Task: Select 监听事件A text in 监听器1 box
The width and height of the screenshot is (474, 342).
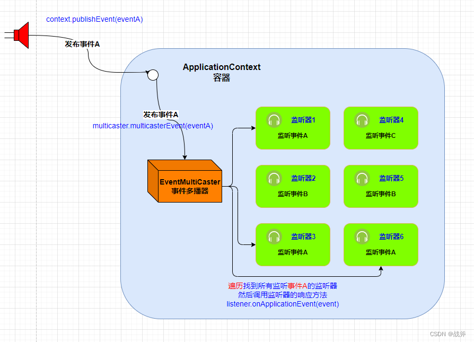Action: (x=293, y=135)
